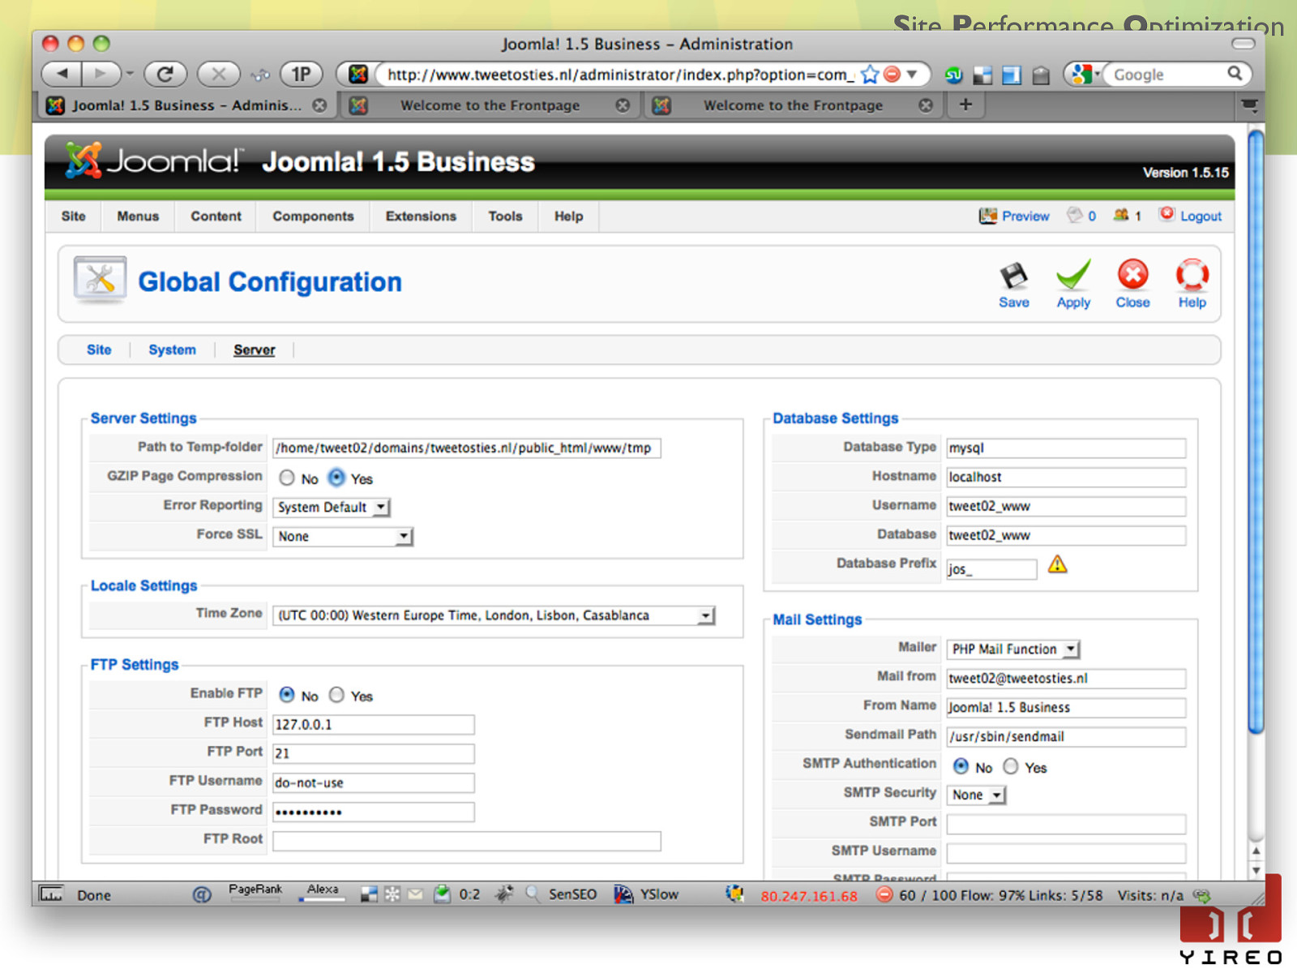Click the YSlow status bar icon
Image resolution: width=1297 pixels, height=973 pixels.
[x=623, y=894]
